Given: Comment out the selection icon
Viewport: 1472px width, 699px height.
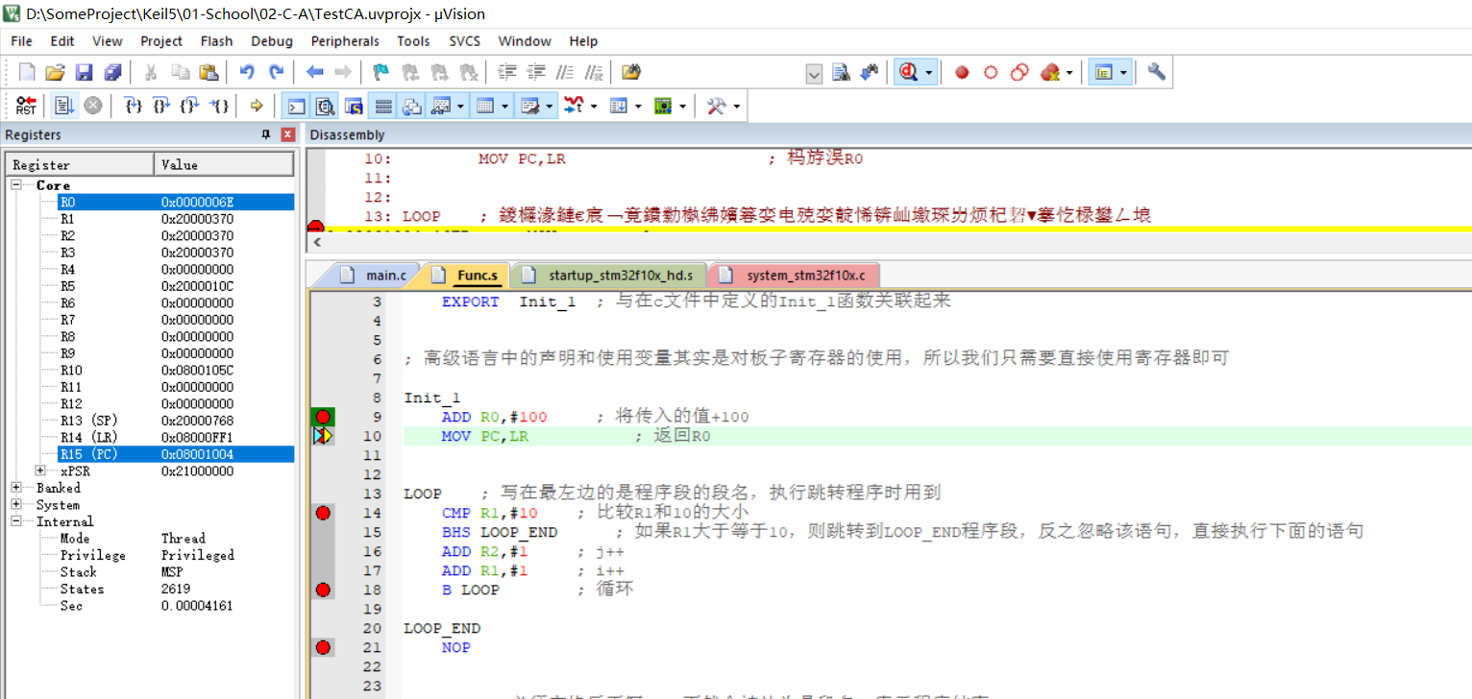Looking at the screenshot, I should tap(565, 72).
